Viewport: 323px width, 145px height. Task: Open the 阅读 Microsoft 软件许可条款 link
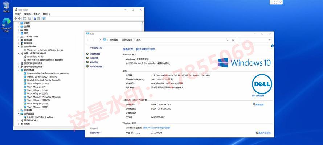157,128
